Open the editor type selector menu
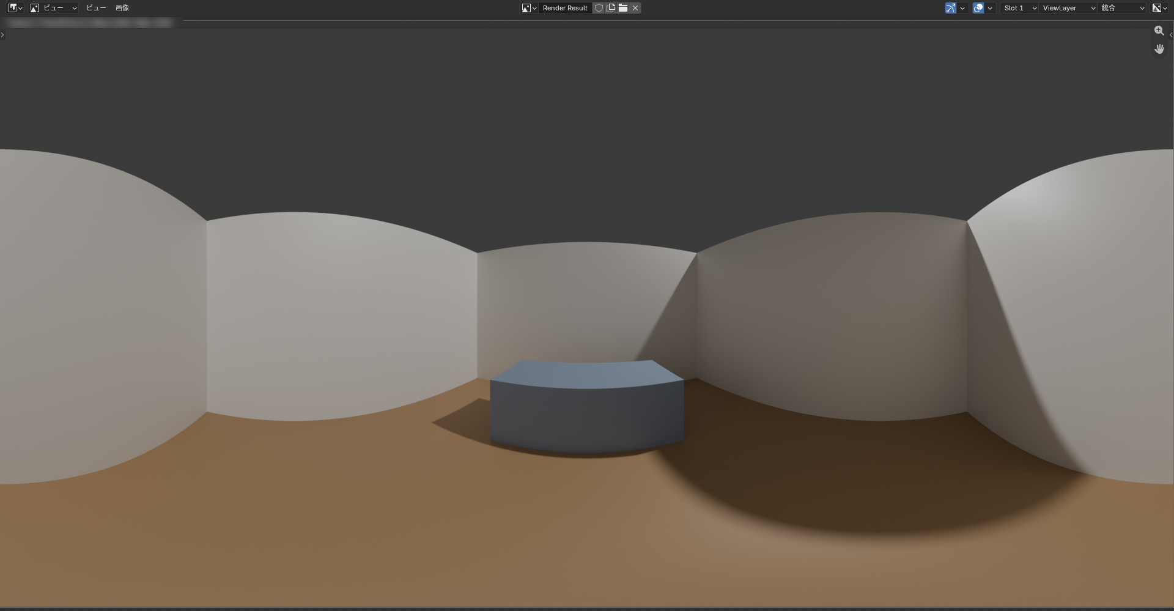1174x611 pixels. tap(15, 8)
